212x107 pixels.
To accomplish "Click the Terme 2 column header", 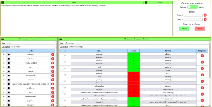I will pos(168,51).
